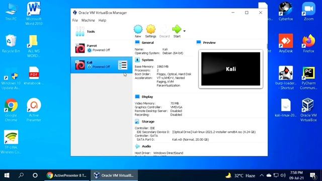Click the Display monitor icon
Screen dimensions: 322x181
[137, 97]
